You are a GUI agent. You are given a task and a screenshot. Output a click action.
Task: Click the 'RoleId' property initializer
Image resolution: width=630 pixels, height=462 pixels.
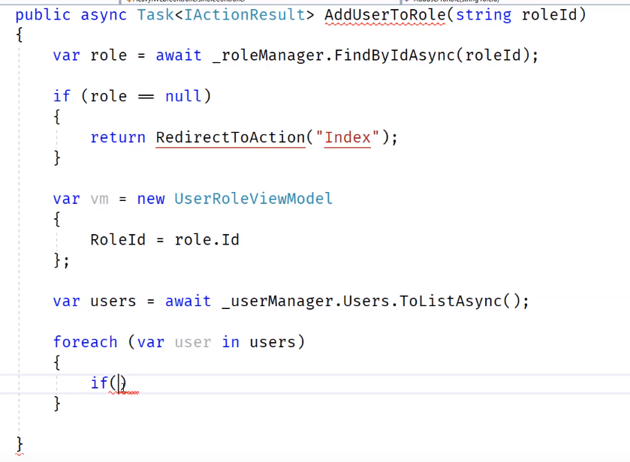tap(118, 240)
